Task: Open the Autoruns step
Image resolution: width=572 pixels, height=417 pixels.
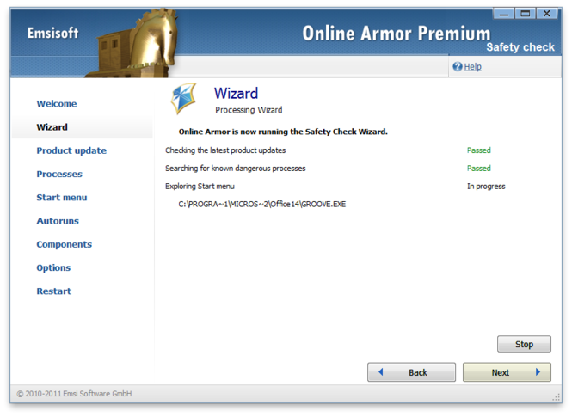Action: [x=58, y=220]
